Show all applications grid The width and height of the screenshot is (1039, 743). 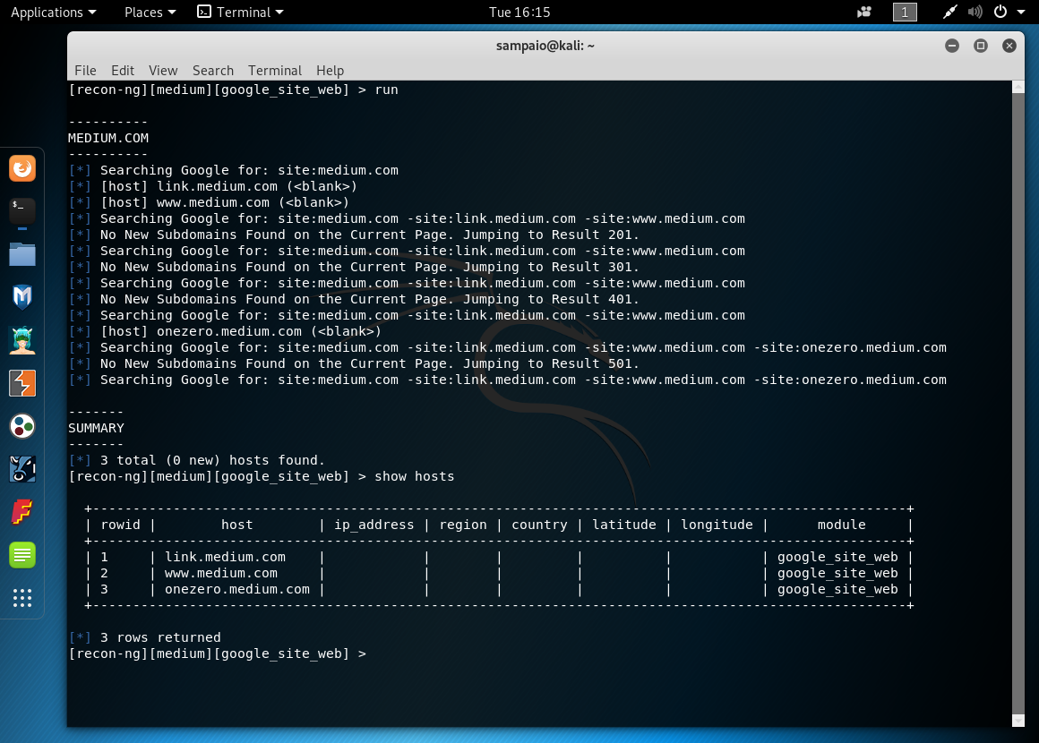(x=21, y=598)
